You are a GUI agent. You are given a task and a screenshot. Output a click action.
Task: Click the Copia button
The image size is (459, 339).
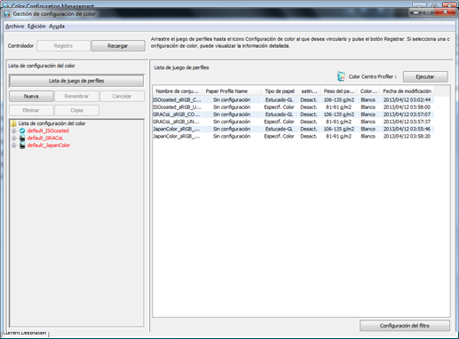pyautogui.click(x=76, y=110)
